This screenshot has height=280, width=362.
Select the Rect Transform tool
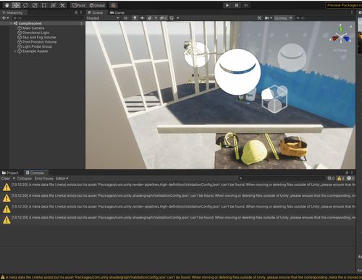point(44,5)
